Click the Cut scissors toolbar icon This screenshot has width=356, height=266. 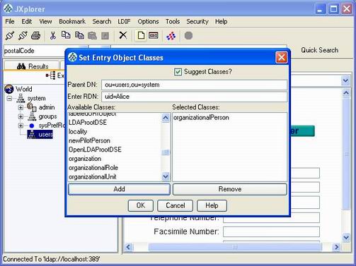52,36
